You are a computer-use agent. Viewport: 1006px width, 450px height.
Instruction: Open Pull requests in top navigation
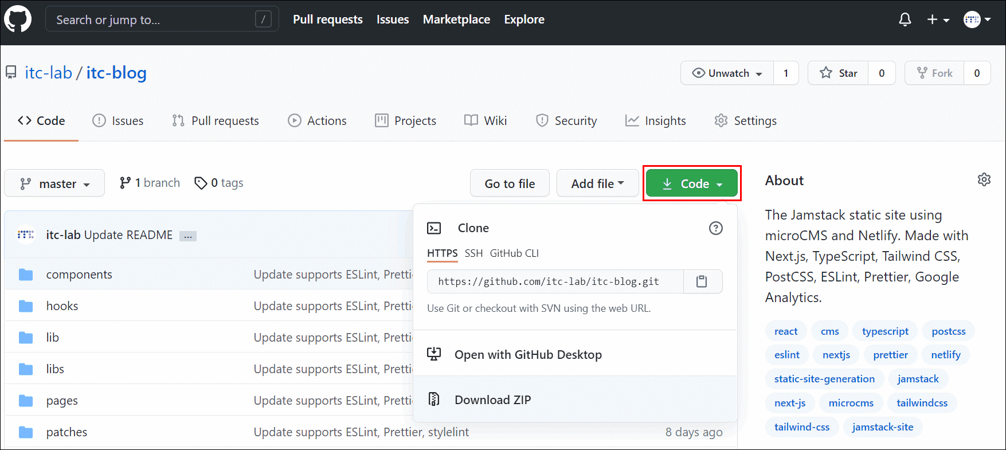pos(328,19)
